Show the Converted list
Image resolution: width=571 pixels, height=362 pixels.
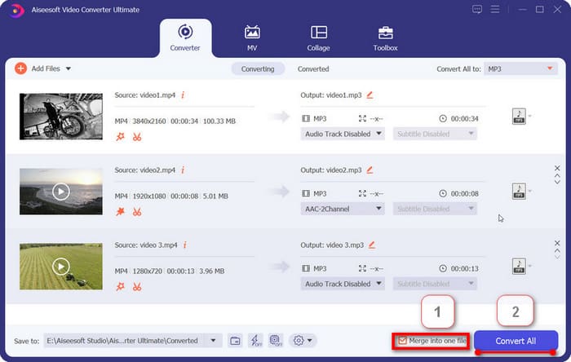[313, 68]
